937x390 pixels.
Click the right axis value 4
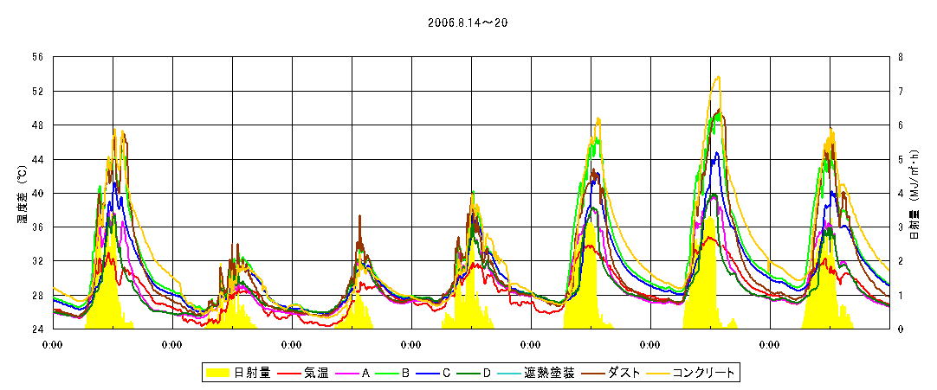point(900,193)
